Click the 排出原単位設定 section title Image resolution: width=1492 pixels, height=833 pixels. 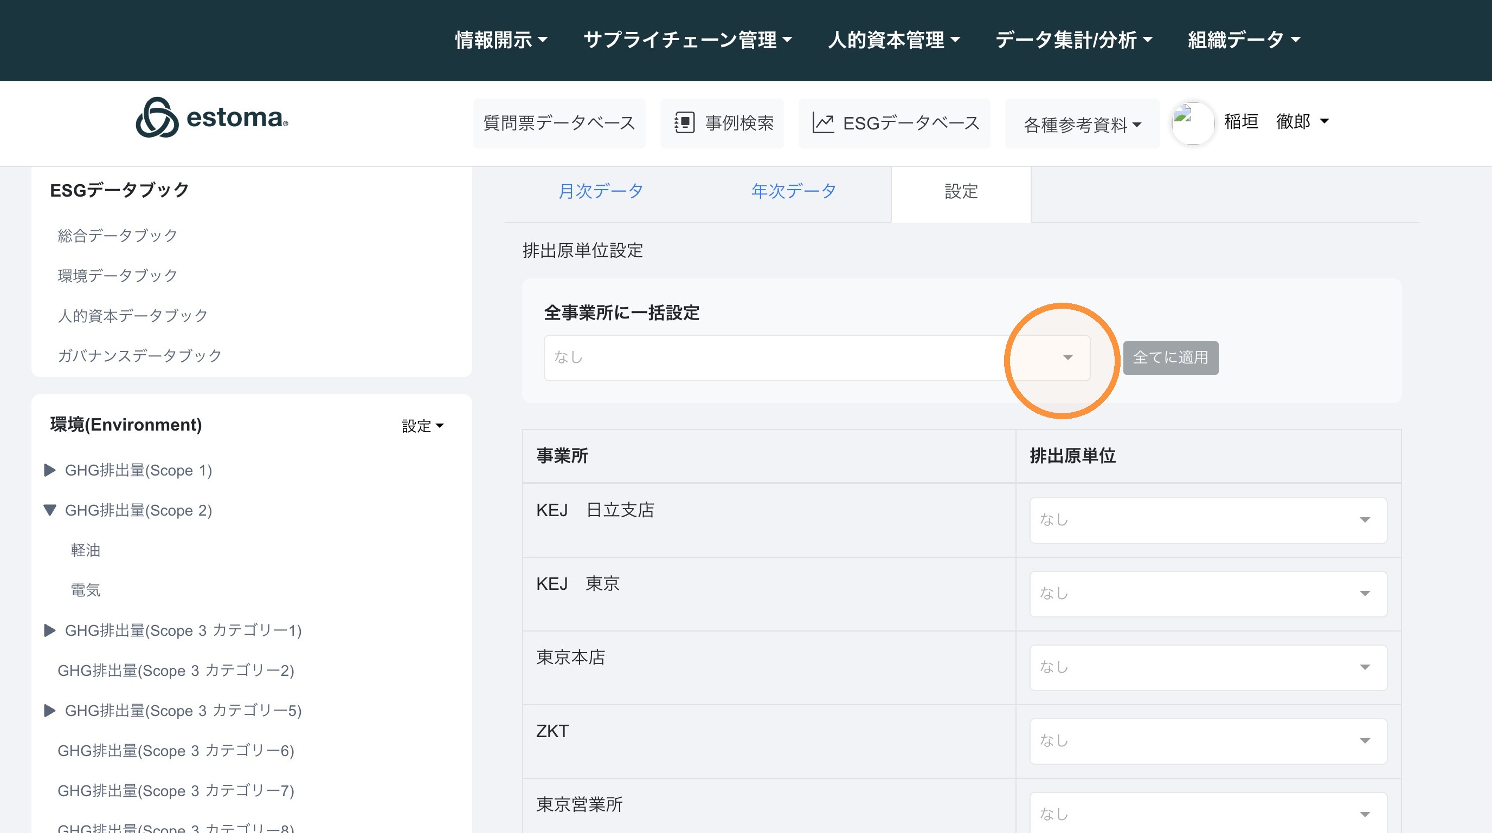pos(583,250)
